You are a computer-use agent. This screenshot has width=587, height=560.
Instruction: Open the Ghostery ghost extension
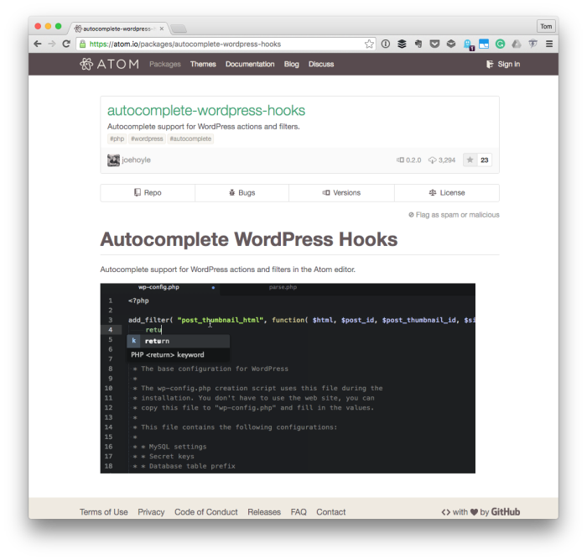pos(468,44)
